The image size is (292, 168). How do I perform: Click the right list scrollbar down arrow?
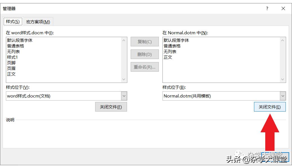[283, 80]
